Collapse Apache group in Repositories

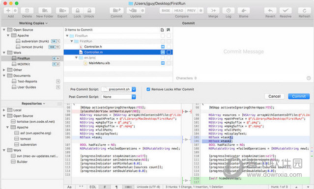pos(7,127)
